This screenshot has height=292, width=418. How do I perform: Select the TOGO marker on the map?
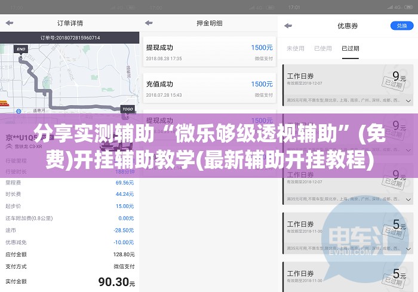coord(128,109)
